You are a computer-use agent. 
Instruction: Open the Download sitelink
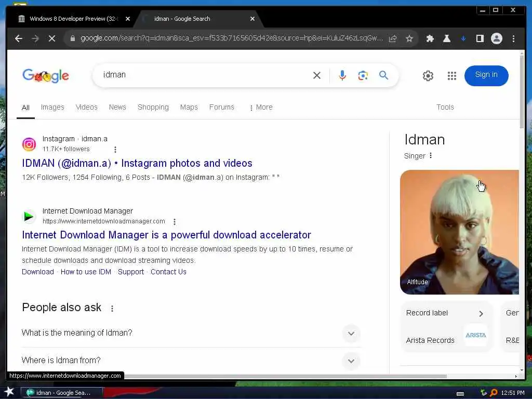37,272
